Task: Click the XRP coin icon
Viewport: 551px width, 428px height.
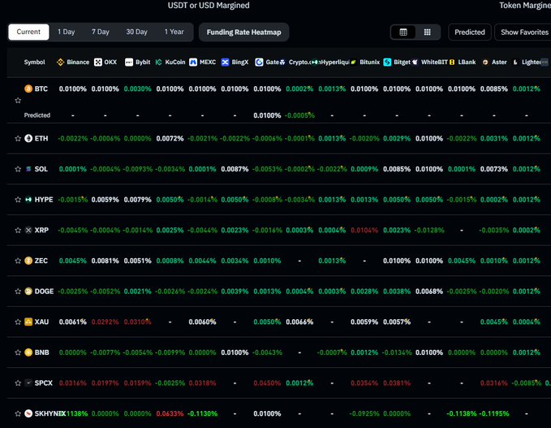Action: [x=28, y=231]
